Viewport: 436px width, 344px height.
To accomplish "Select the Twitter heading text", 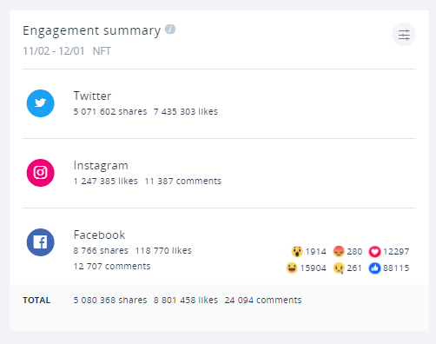I will pyautogui.click(x=92, y=96).
